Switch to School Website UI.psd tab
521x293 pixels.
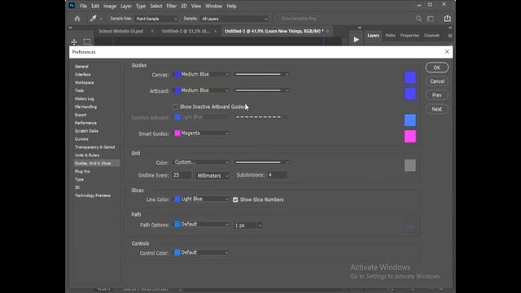tap(121, 31)
